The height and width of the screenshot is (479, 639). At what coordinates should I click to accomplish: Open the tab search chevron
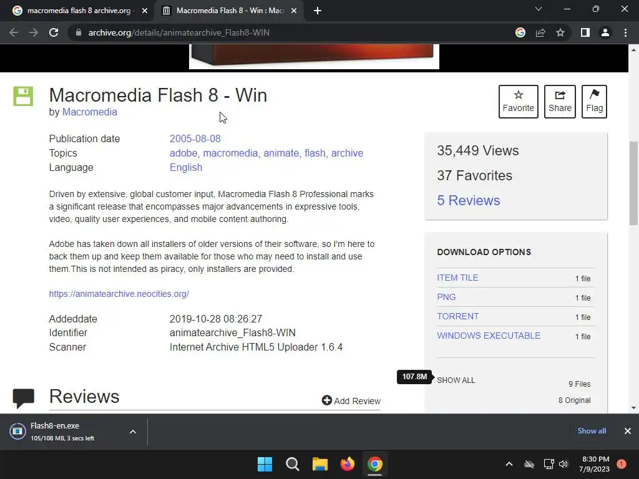click(539, 9)
